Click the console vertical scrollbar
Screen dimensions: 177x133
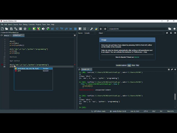[x=175, y=97]
